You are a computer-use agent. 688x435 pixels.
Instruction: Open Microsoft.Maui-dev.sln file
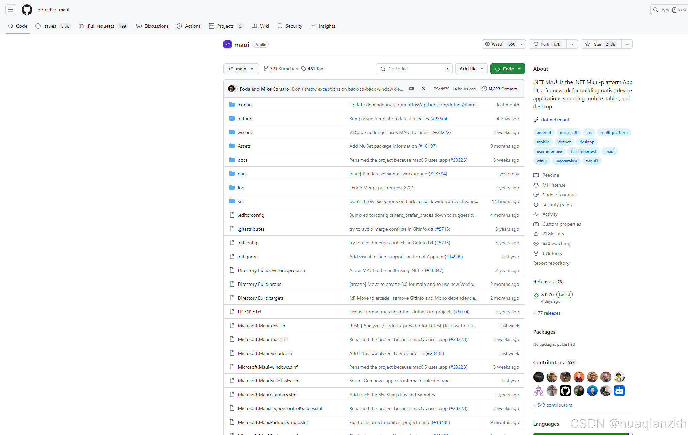261,326
